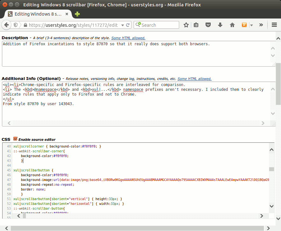Show more toolbar items chevron
Viewport: 281px width, 231px height.
261,25
